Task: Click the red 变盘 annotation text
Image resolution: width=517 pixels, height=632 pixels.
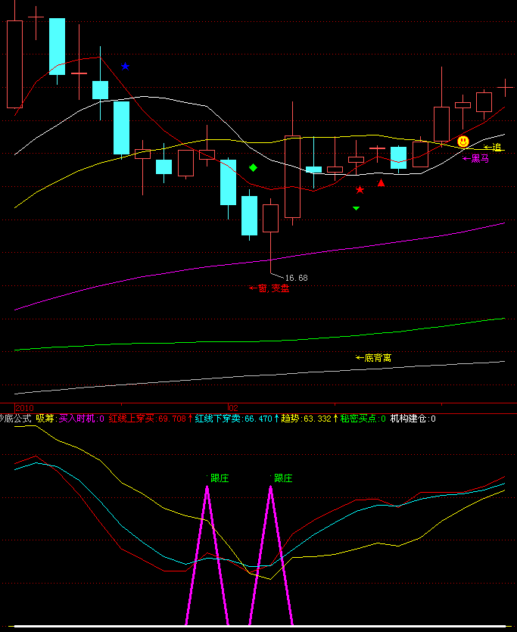Action: coord(269,288)
